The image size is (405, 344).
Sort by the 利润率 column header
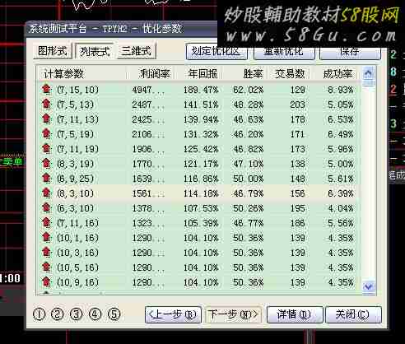(155, 73)
